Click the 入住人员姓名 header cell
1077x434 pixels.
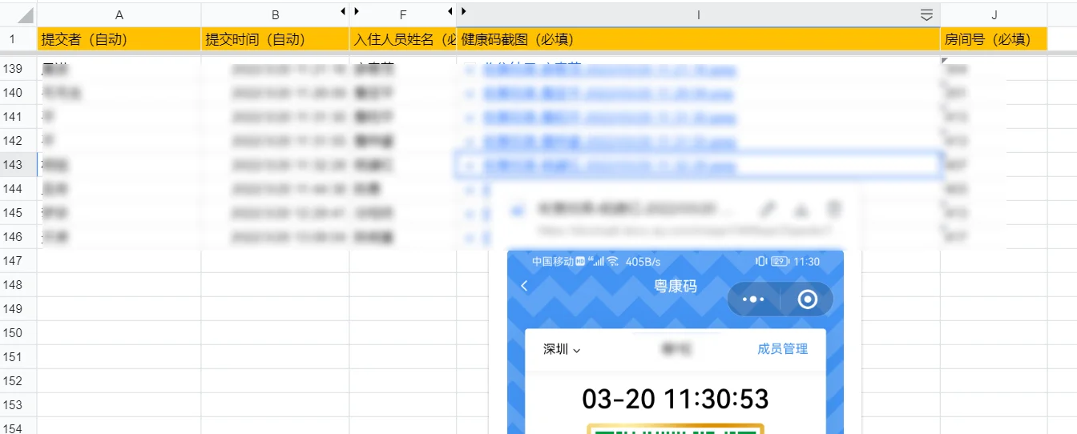coord(403,39)
